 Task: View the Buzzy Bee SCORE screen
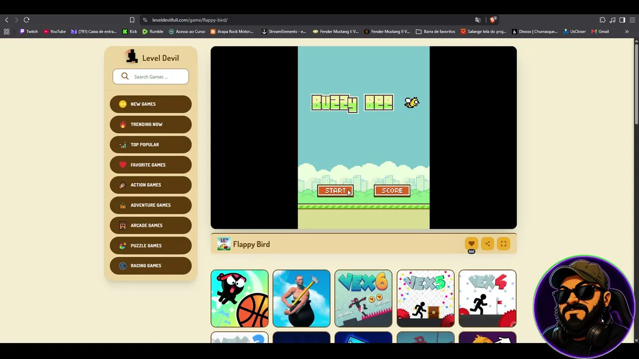tap(392, 190)
